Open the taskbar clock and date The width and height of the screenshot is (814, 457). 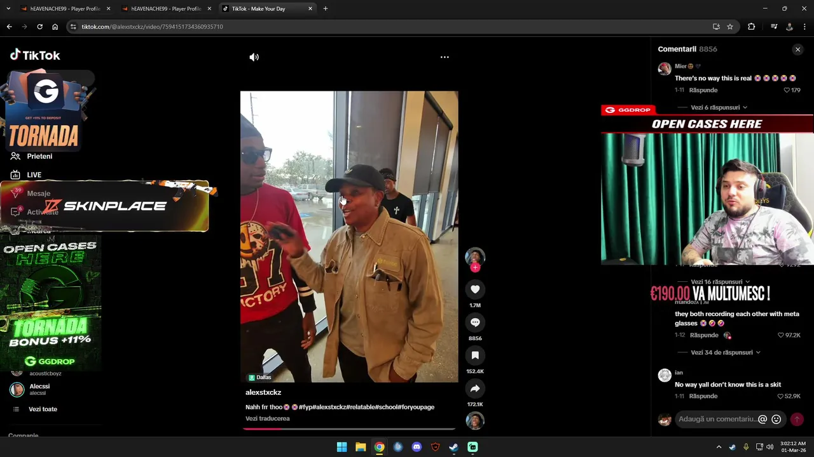point(794,447)
